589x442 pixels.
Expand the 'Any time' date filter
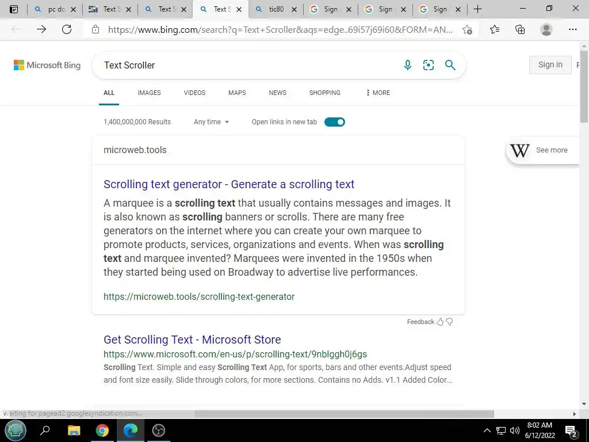tap(211, 122)
